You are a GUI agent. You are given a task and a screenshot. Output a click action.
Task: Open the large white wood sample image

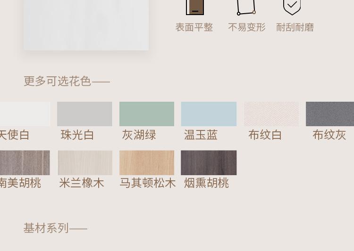(x=86, y=25)
